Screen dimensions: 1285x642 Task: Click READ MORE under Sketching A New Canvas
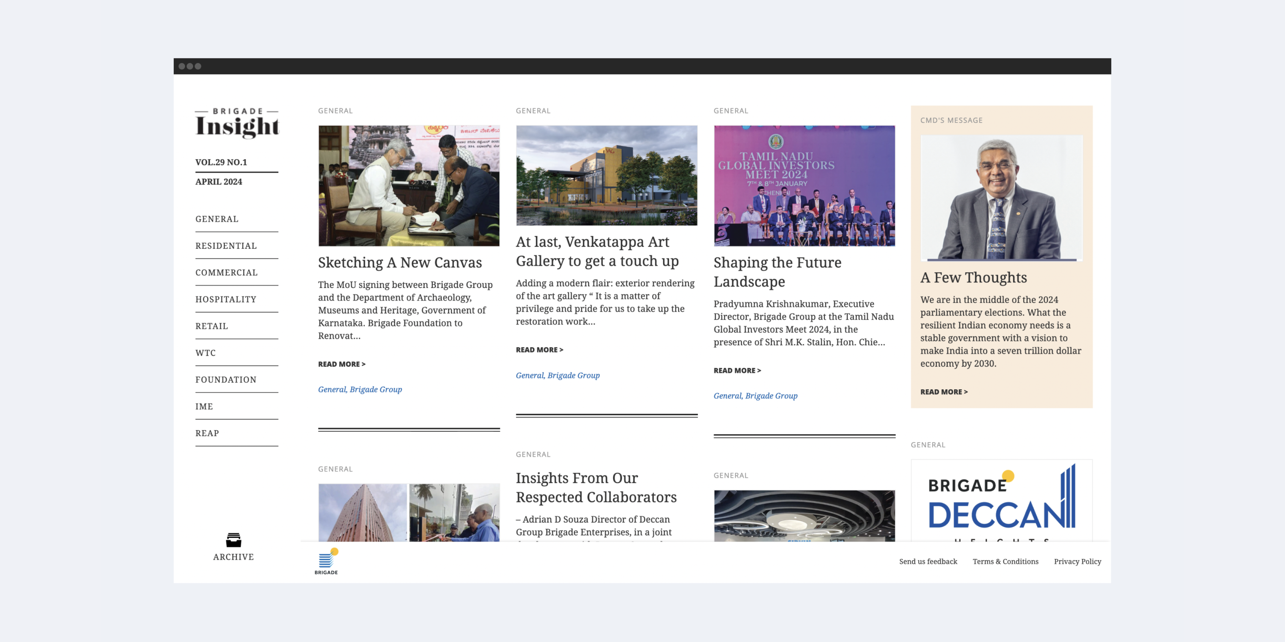342,364
